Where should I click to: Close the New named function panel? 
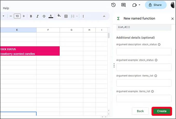[x=173, y=19]
